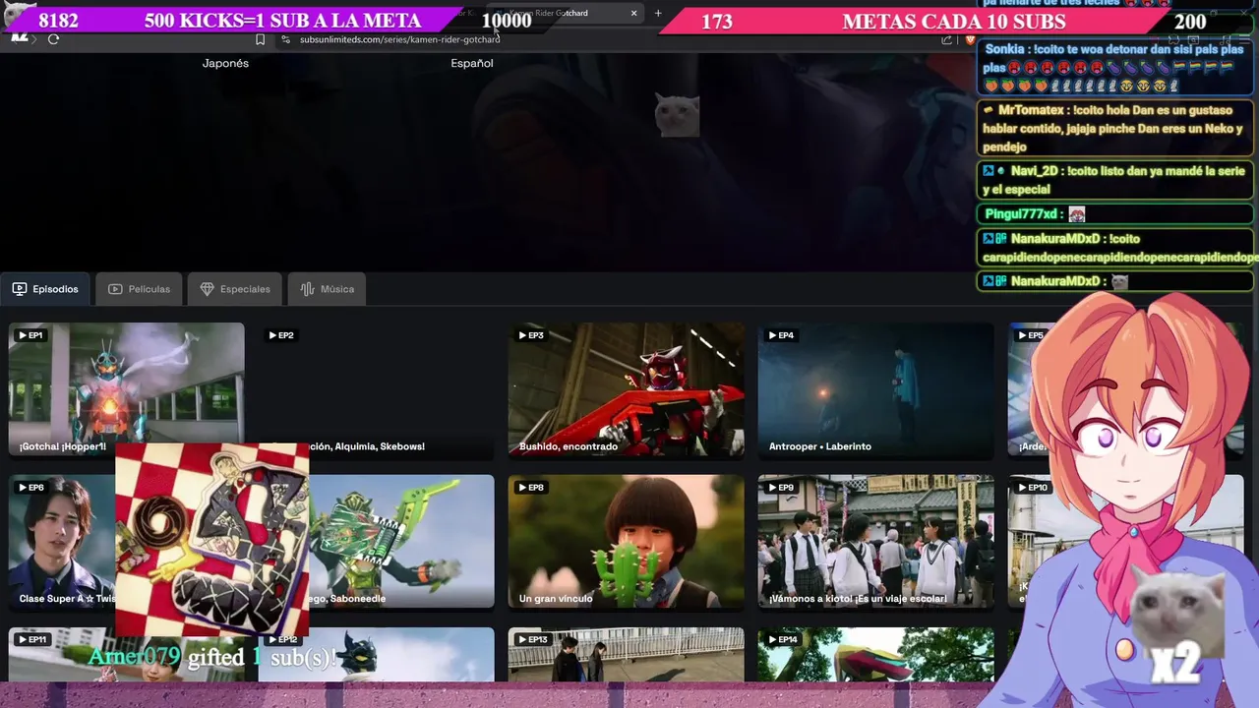
Task: Bookmark this page using the bookmark icon
Action: pyautogui.click(x=260, y=39)
